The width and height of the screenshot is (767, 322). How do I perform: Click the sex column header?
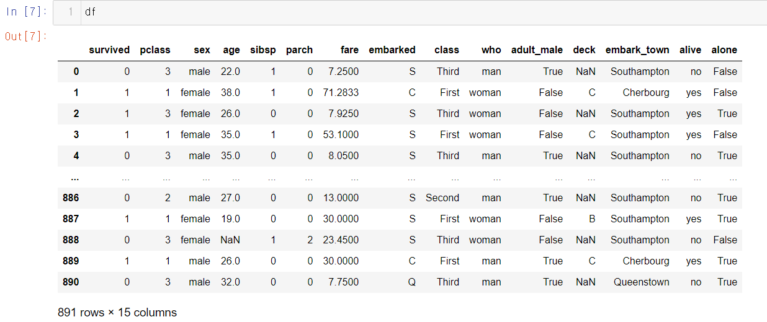[x=202, y=50]
